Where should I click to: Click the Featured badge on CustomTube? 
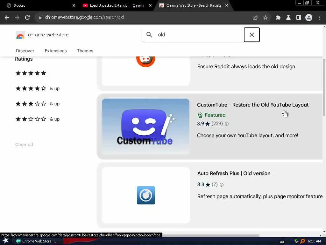coord(211,115)
